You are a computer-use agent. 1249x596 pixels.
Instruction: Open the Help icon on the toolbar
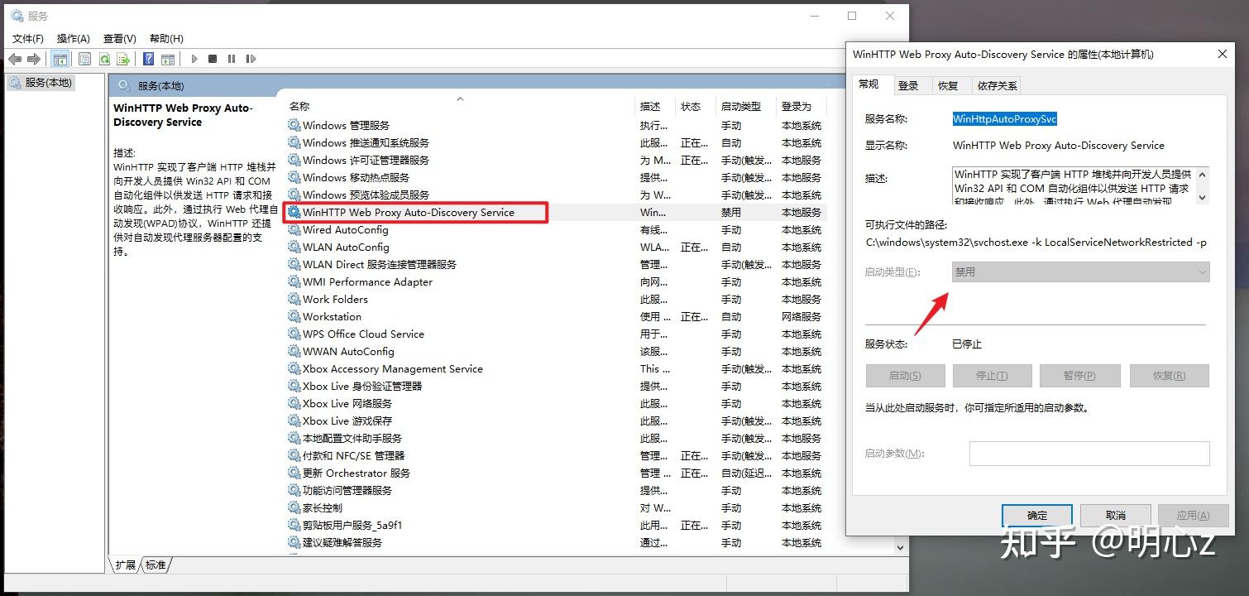(x=148, y=59)
